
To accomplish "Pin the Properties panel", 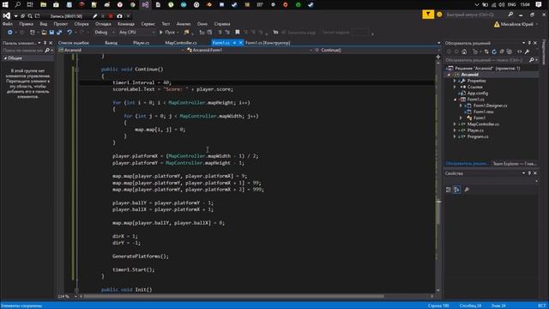I will point(529,173).
